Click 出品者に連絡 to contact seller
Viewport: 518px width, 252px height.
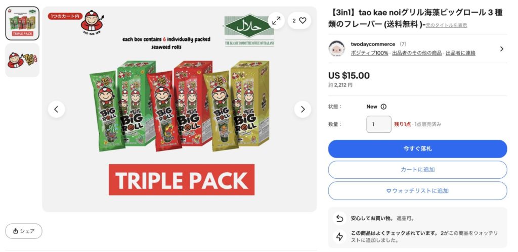tap(460, 53)
